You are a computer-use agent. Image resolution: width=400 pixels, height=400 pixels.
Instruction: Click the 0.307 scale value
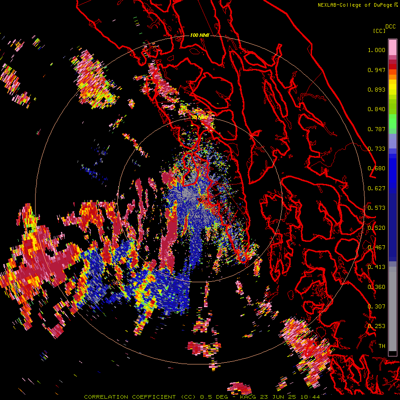(x=376, y=307)
